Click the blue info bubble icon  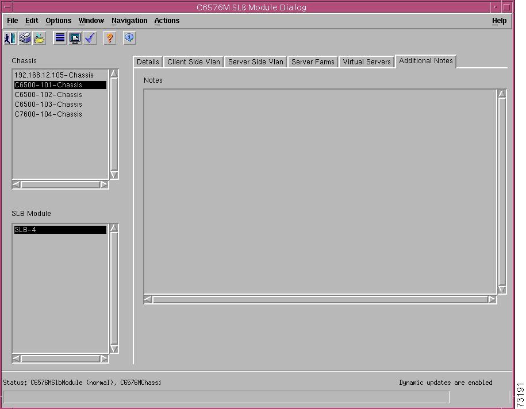pos(129,38)
